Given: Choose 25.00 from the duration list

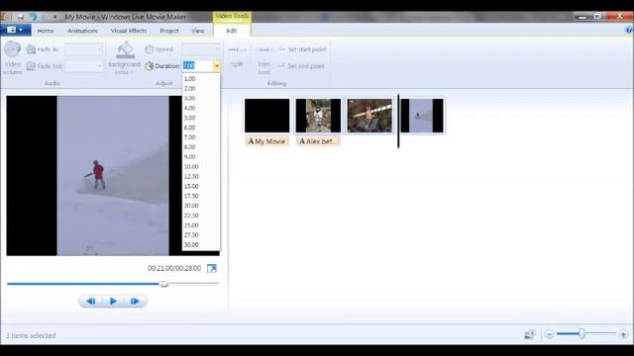Looking at the screenshot, I should tap(201, 225).
